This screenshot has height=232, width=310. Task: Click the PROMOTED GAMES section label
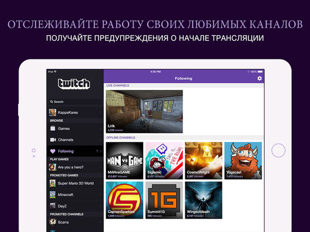click(x=64, y=175)
